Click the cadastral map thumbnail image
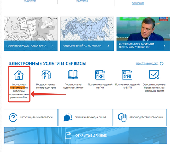This screenshot has width=172, height=152. [31, 29]
